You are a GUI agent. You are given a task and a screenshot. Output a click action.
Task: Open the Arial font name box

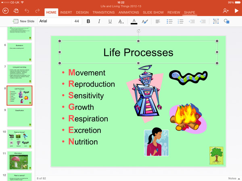(x=54, y=21)
